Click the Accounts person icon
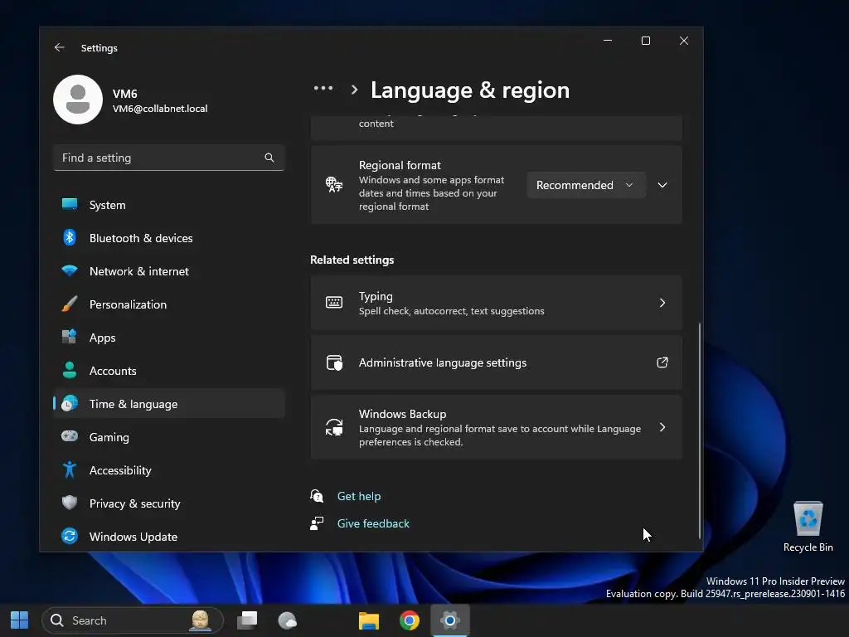 [x=70, y=370]
